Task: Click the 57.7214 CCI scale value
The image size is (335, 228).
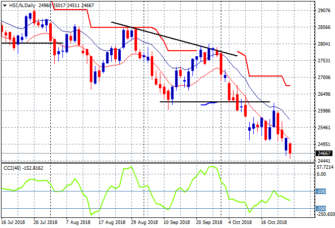Action: tap(325, 167)
